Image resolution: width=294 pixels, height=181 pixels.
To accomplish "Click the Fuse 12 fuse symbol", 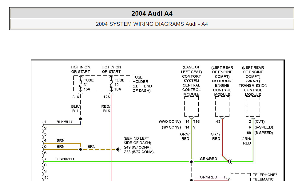I will coord(111,84).
